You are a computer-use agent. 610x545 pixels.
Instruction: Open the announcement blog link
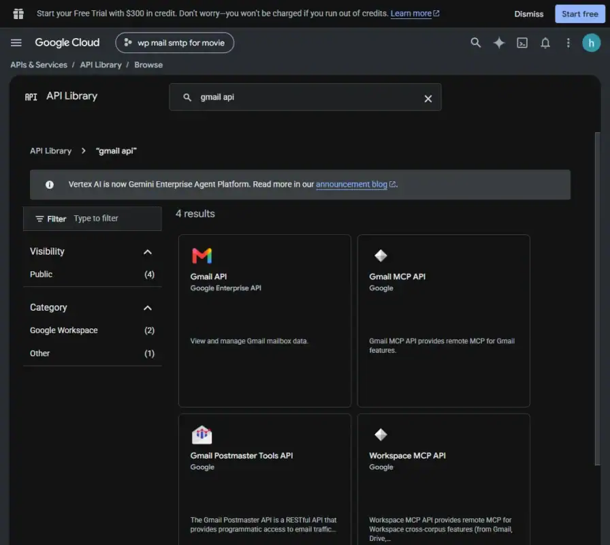pos(351,184)
